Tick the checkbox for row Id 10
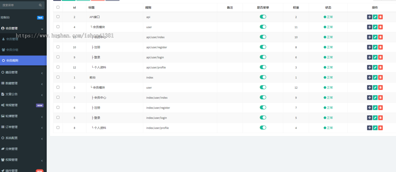Image resolution: width=396 pixels, height=172 pixels. coord(58,47)
